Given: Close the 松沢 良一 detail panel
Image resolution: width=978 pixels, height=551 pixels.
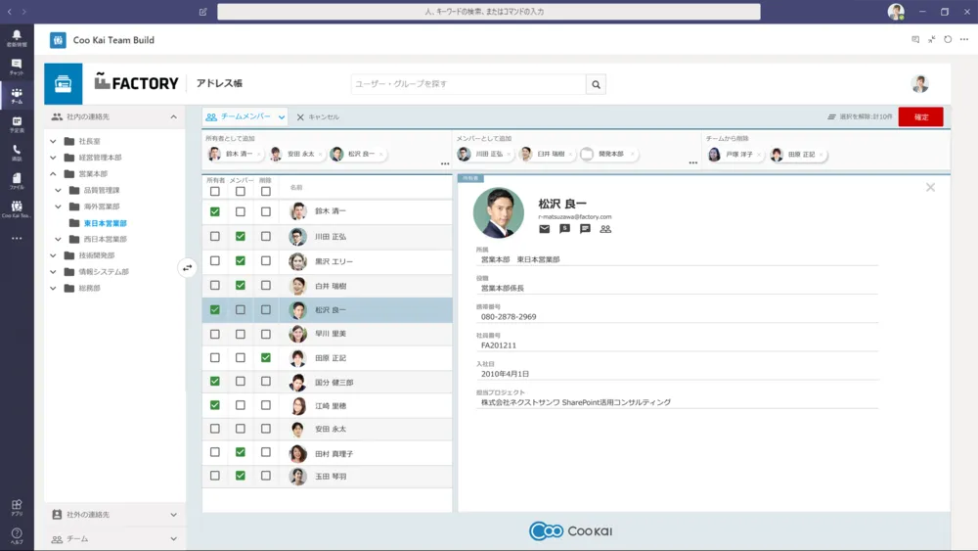Looking at the screenshot, I should tap(930, 187).
